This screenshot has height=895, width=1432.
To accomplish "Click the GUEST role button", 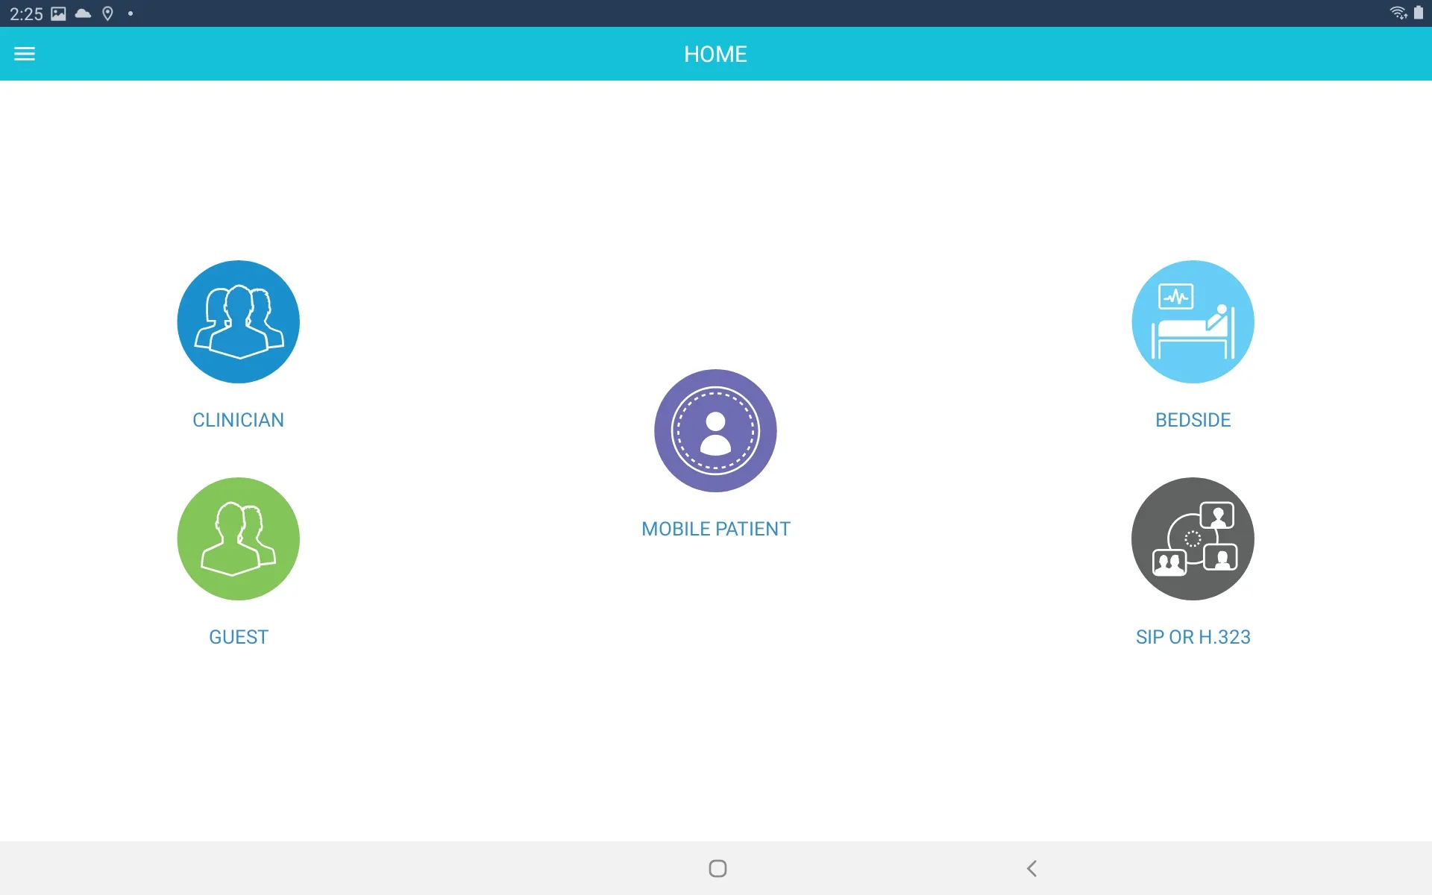I will (238, 538).
